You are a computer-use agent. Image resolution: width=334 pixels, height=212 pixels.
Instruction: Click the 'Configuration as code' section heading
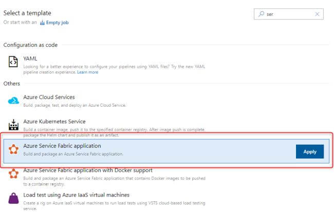point(30,45)
